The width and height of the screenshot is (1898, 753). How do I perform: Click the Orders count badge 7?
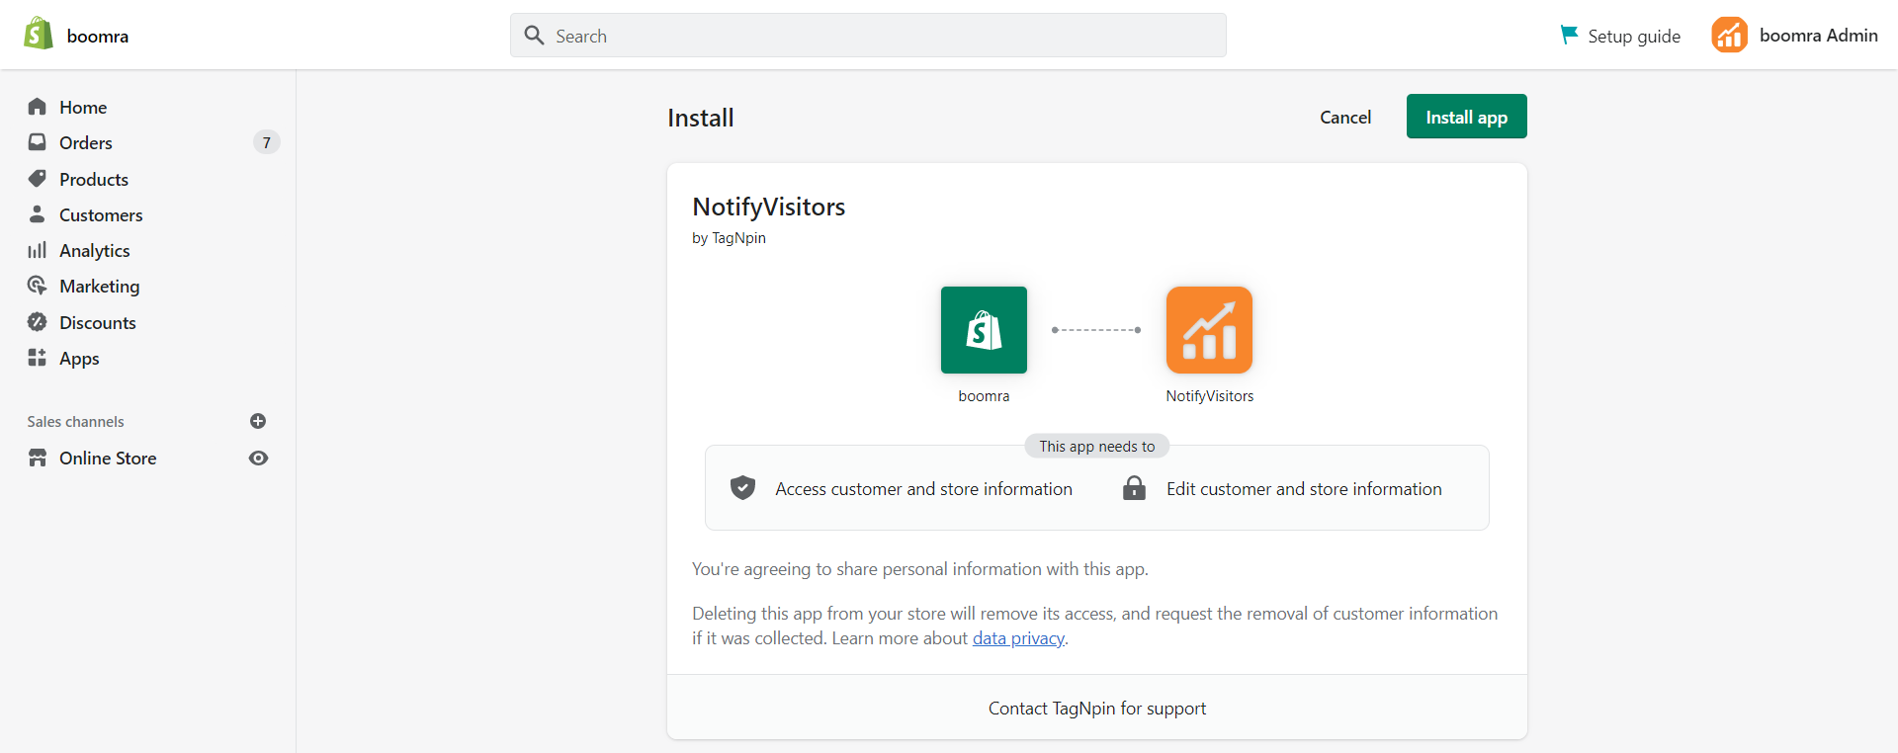(x=266, y=142)
